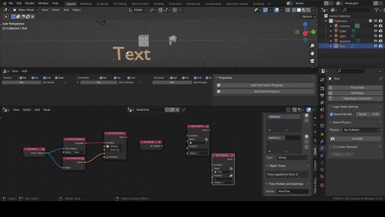
Task: Open the Global transform orientation dropdown
Action: [x=138, y=10]
